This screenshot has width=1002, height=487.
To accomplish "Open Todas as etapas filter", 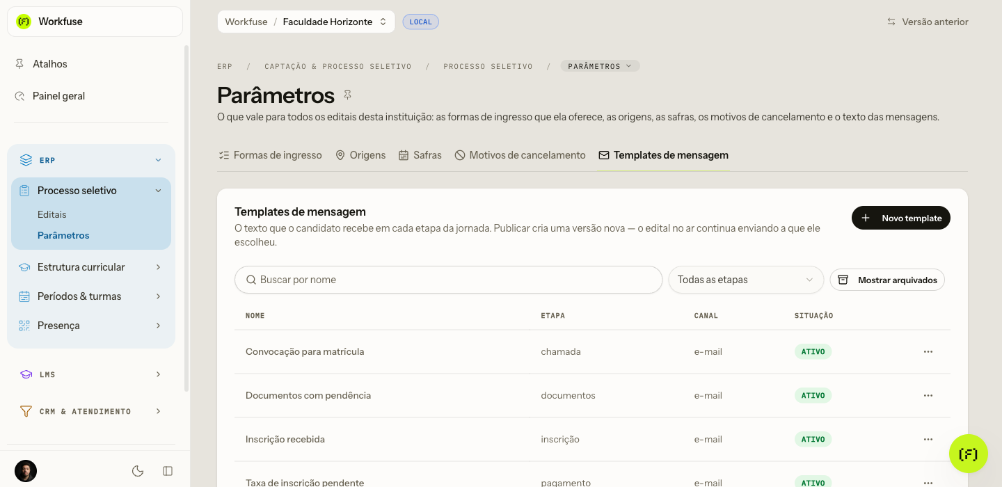I will coord(746,280).
